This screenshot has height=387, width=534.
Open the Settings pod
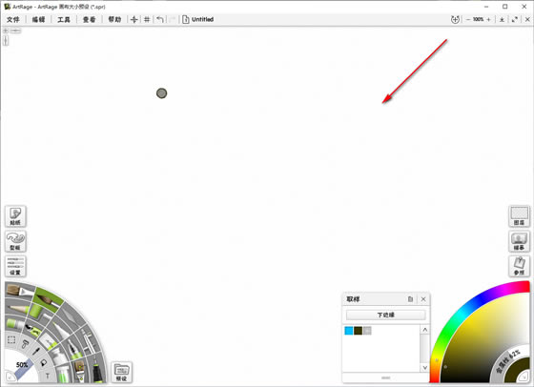tap(15, 266)
